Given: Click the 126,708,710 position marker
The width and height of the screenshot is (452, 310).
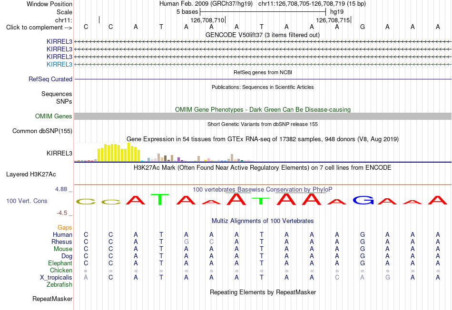Looking at the screenshot, I should [x=208, y=20].
